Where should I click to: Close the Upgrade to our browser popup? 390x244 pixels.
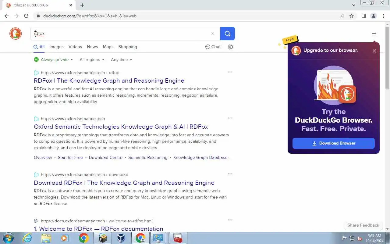click(374, 51)
